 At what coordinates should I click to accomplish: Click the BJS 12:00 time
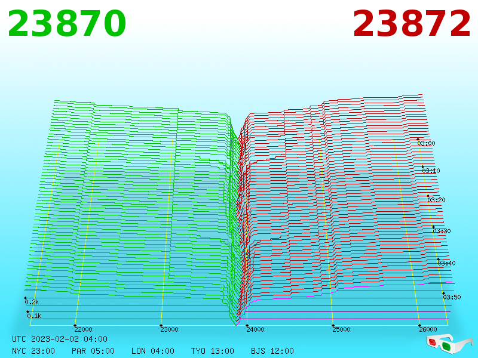(x=272, y=351)
